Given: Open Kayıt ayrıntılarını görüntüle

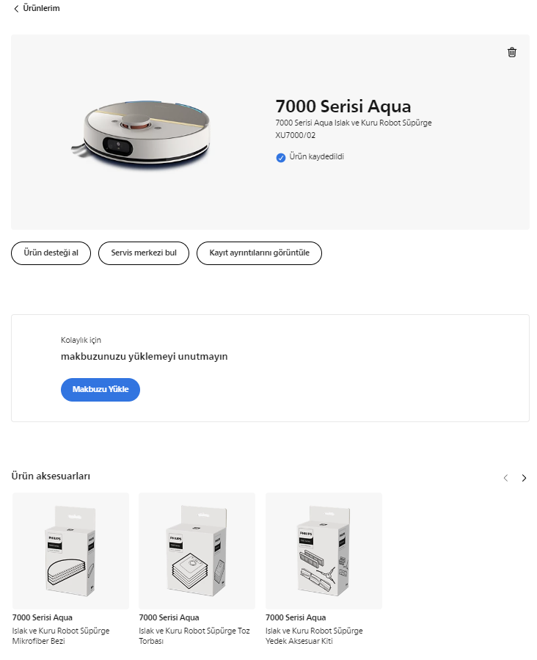Looking at the screenshot, I should point(259,253).
